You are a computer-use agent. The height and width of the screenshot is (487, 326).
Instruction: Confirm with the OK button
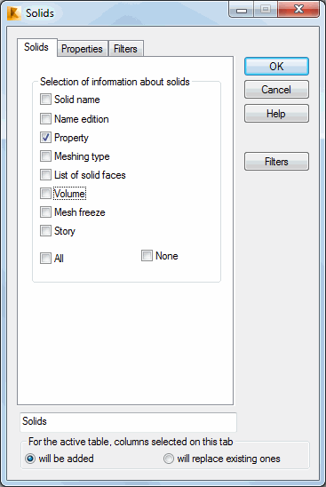tap(276, 66)
